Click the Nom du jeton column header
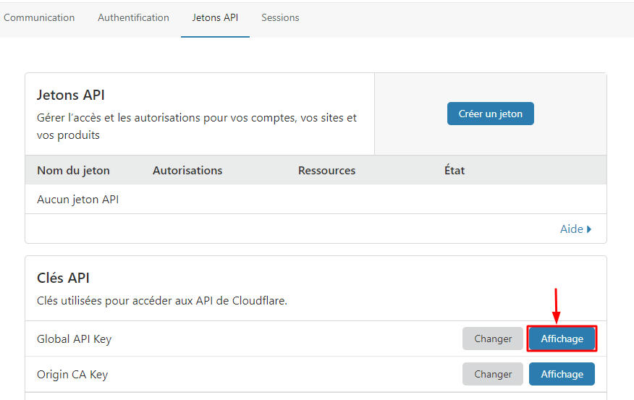The height and width of the screenshot is (400, 634). [73, 171]
